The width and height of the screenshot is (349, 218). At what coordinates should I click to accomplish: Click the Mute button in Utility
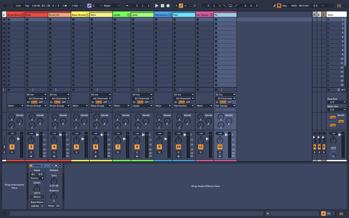(x=51, y=206)
